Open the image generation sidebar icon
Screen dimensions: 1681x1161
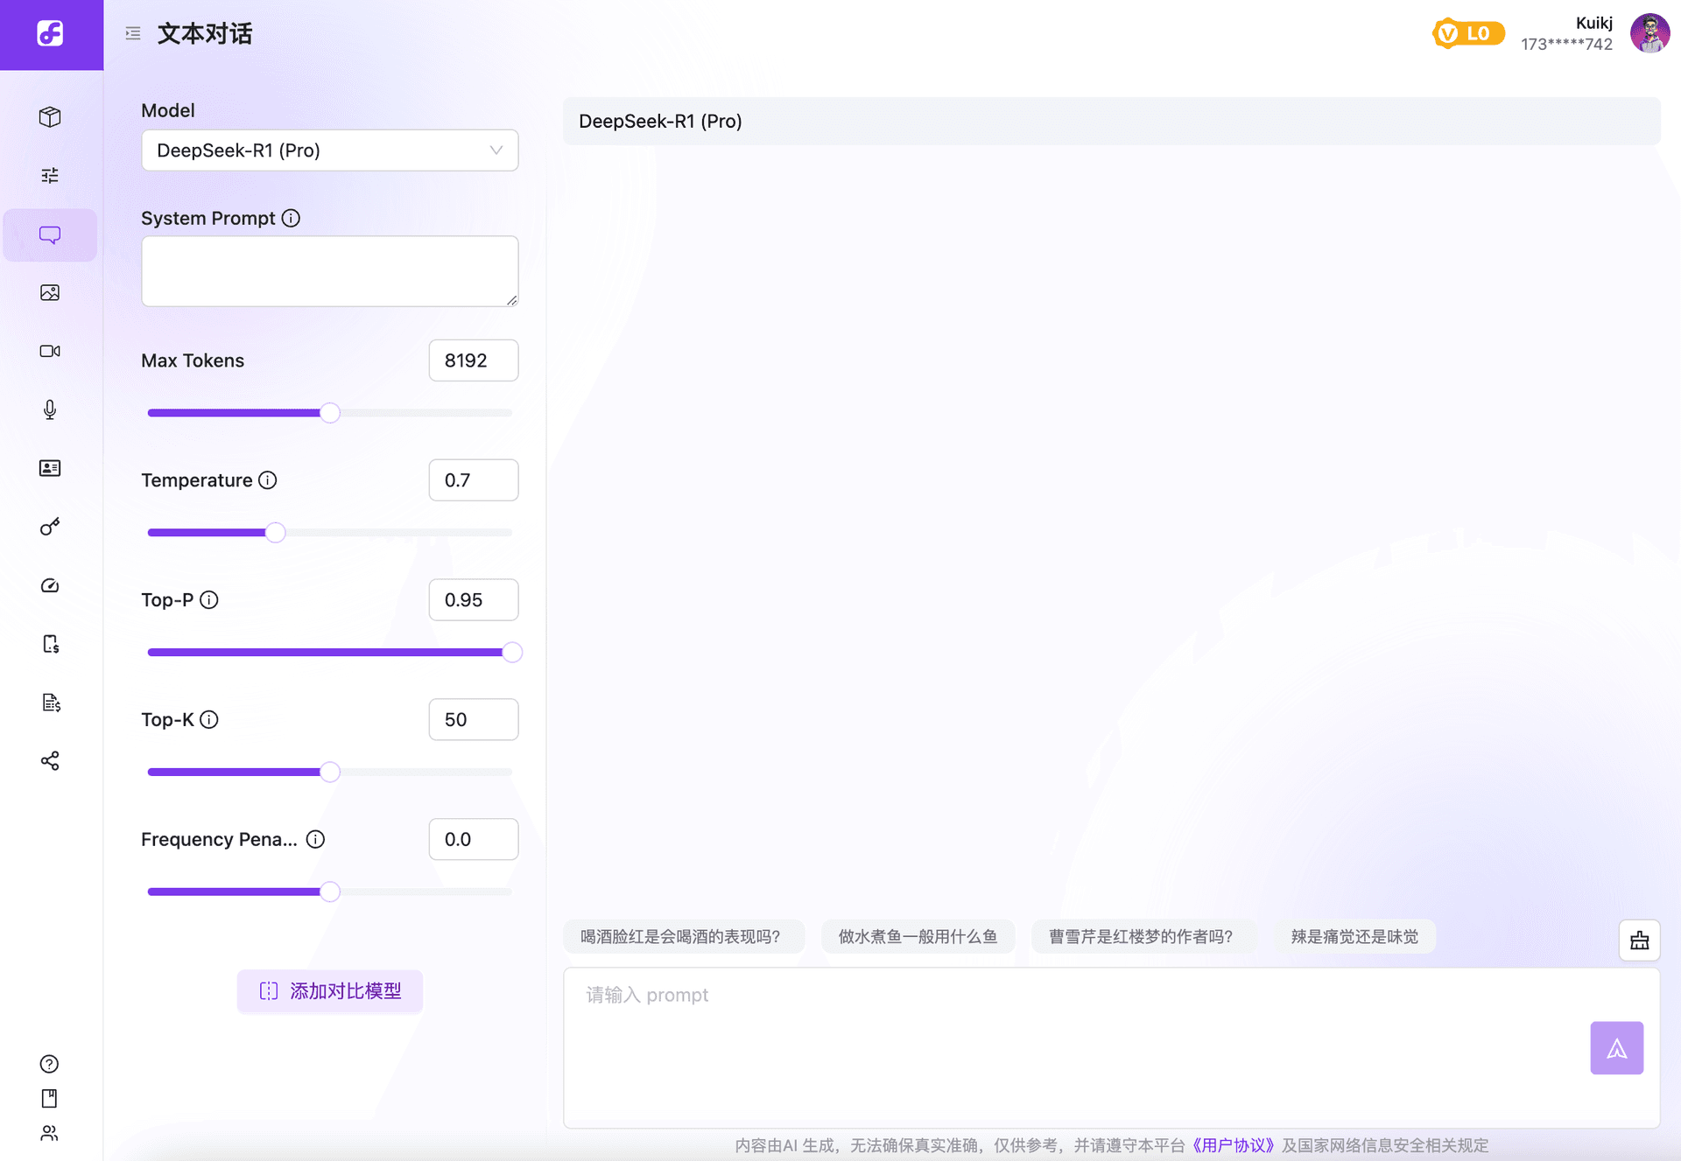coord(50,292)
